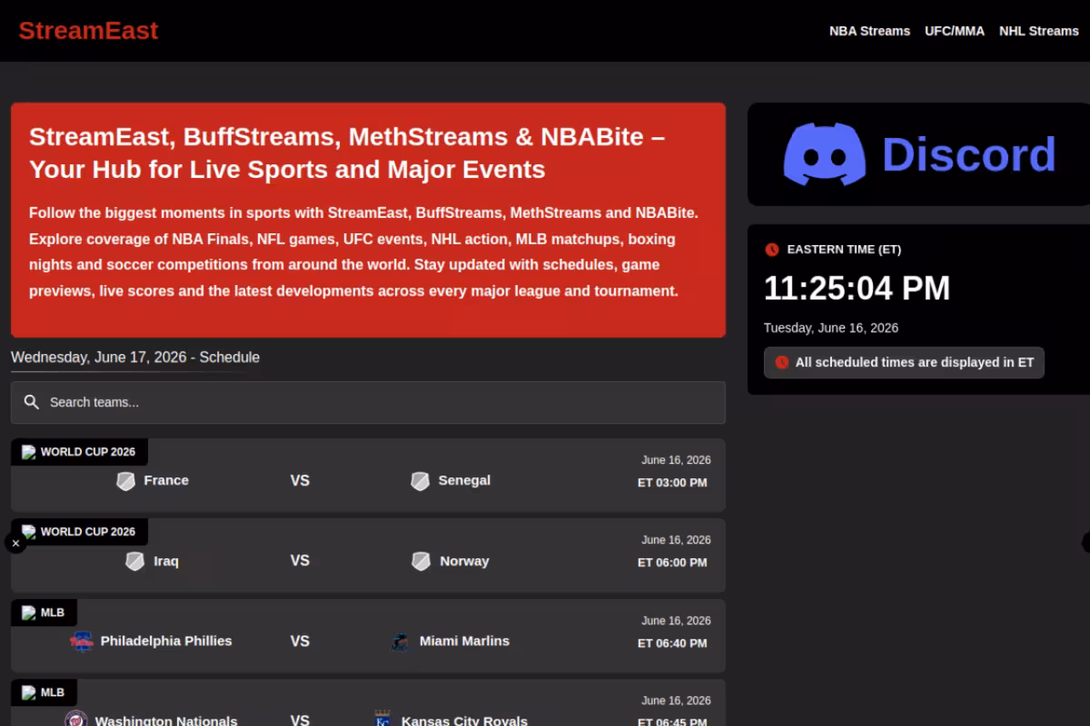This screenshot has height=726, width=1090.
Task: Click the Senegal team shield icon
Action: [420, 481]
